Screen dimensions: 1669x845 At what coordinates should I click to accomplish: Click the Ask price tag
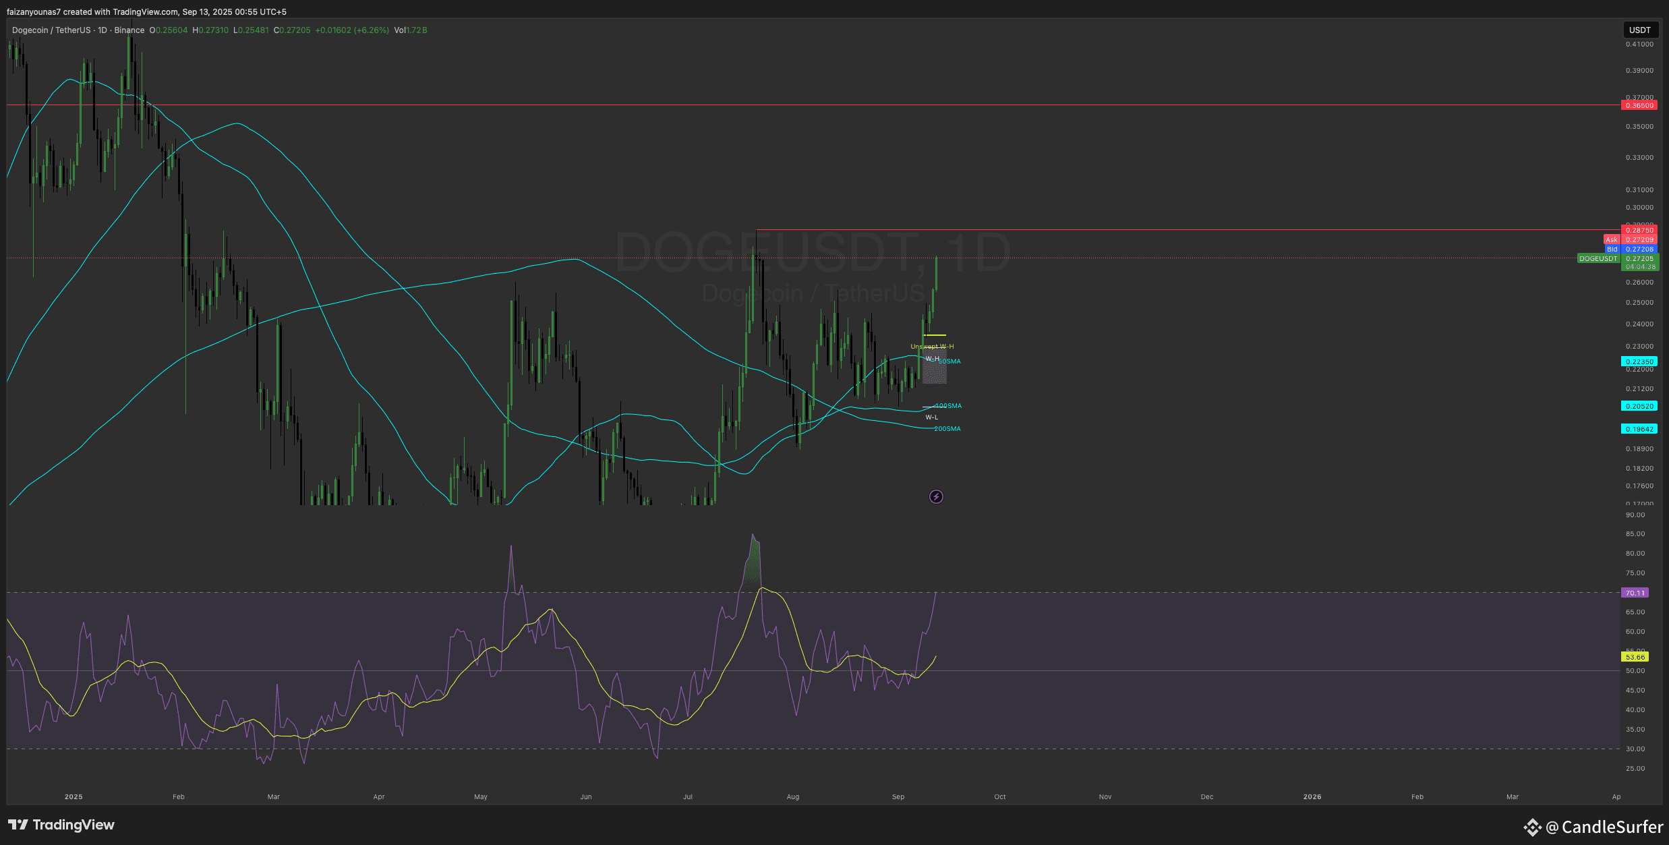1611,239
